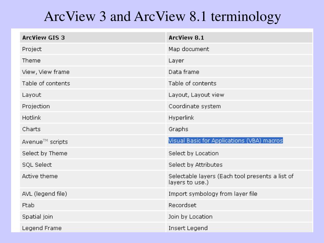Click 'Import symbology from layer file' cell
The width and height of the screenshot is (324, 243).
pyautogui.click(x=239, y=194)
